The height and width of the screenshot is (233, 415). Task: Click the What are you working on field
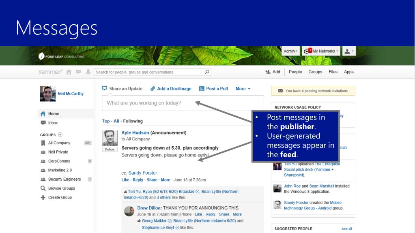[183, 103]
